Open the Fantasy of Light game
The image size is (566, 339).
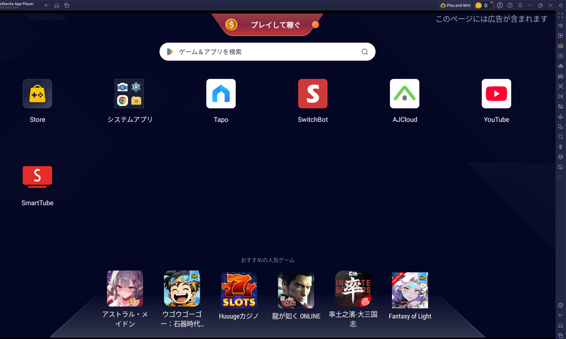tap(410, 290)
